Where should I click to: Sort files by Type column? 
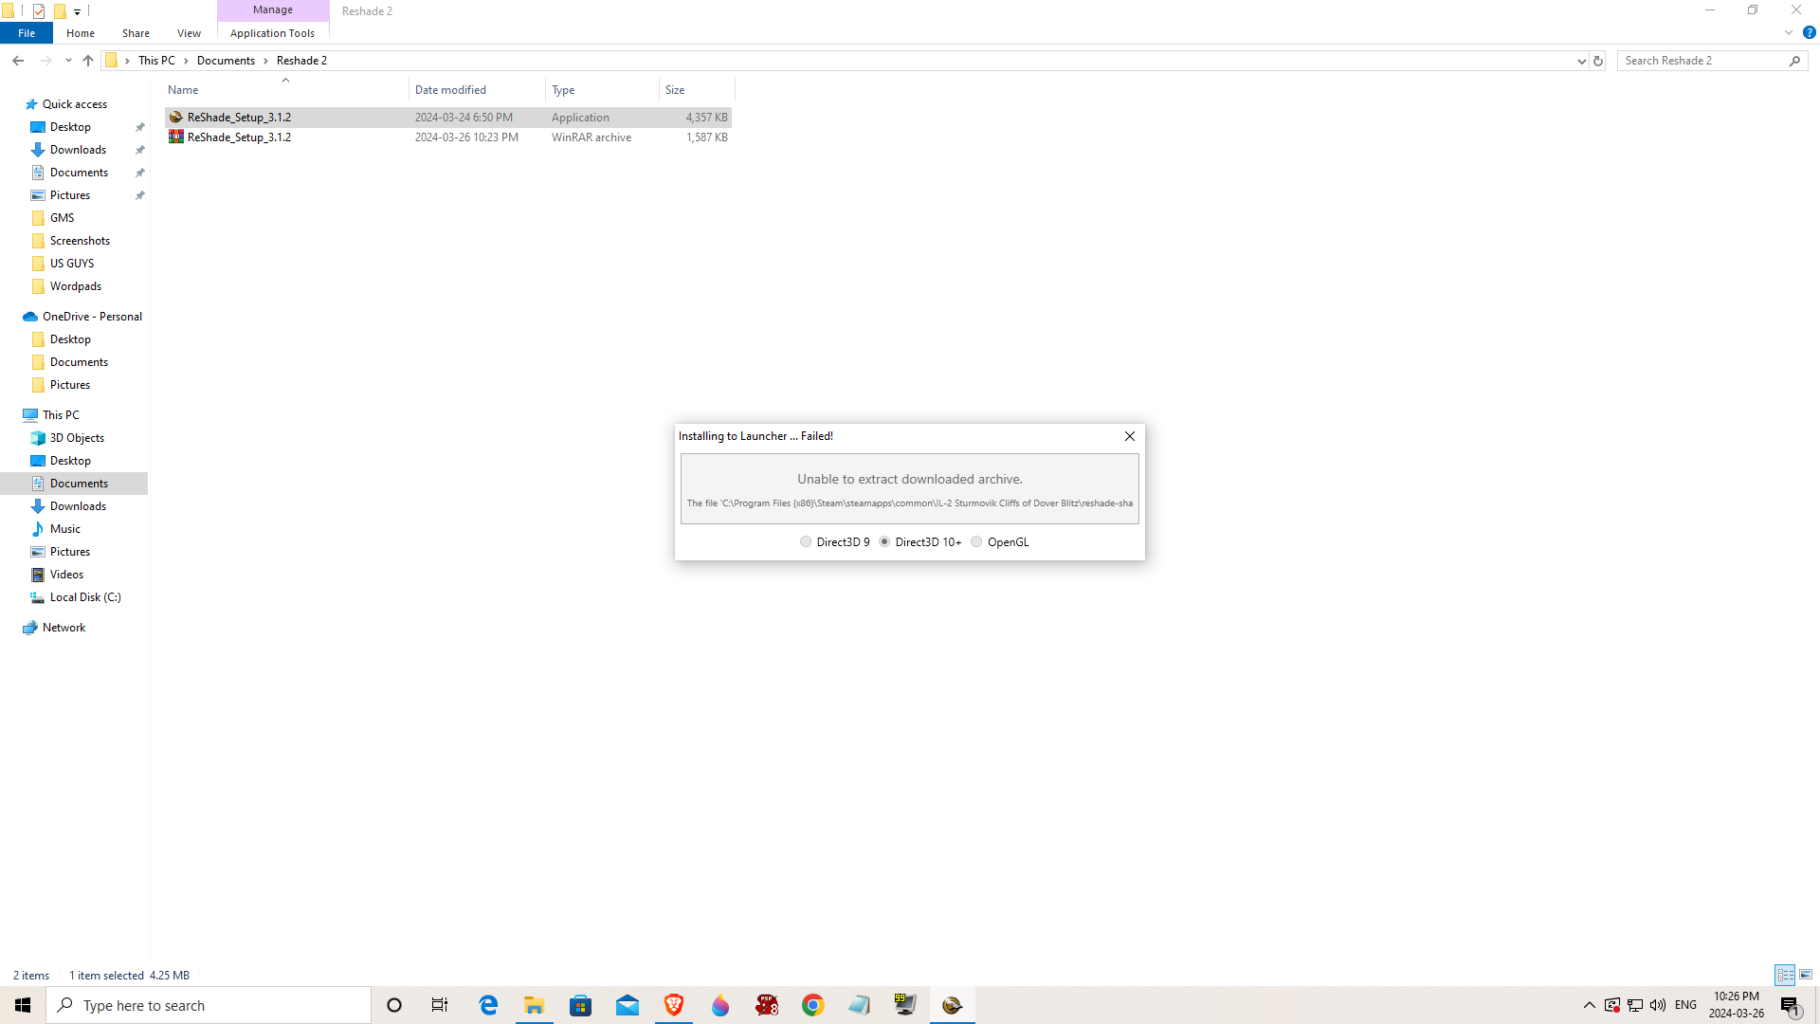click(x=602, y=90)
